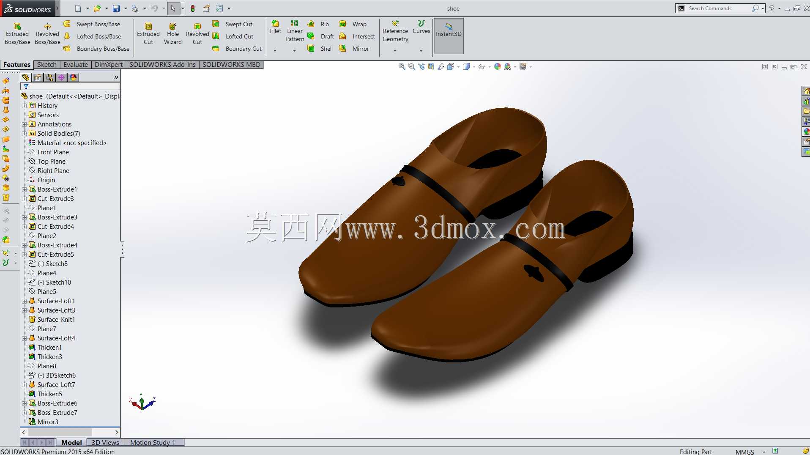Expand the Annotations folder
The image size is (810, 455).
[25, 124]
